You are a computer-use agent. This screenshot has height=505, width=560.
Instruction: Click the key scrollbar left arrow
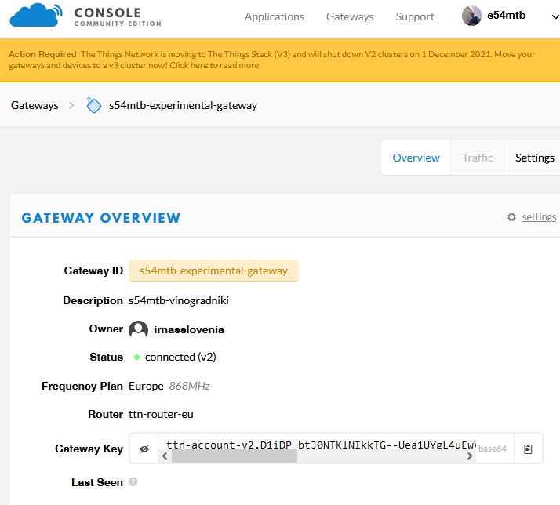(165, 456)
